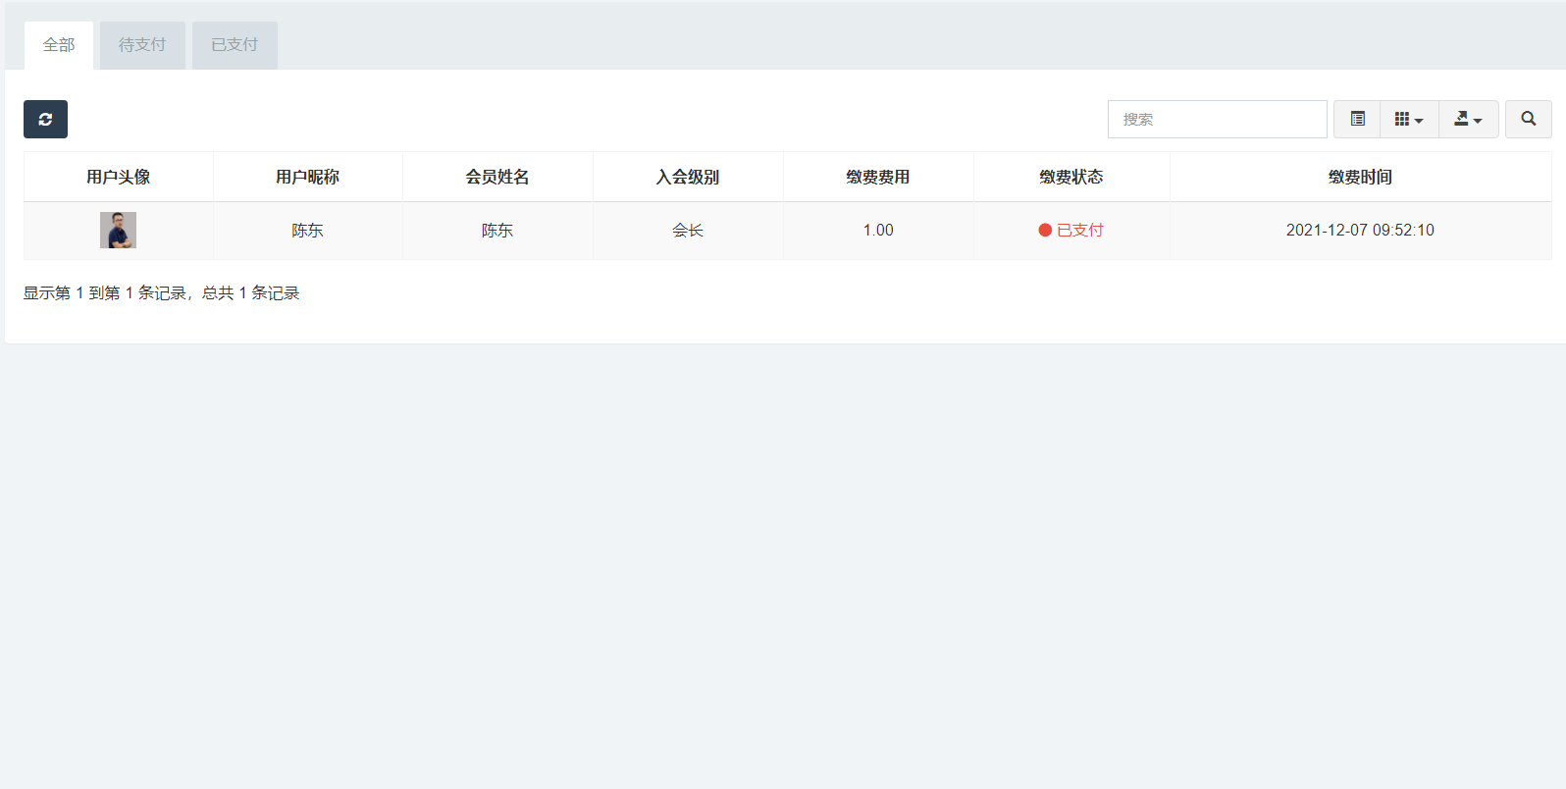Switch to the 已支付 tab
The image size is (1566, 789).
tap(235, 45)
